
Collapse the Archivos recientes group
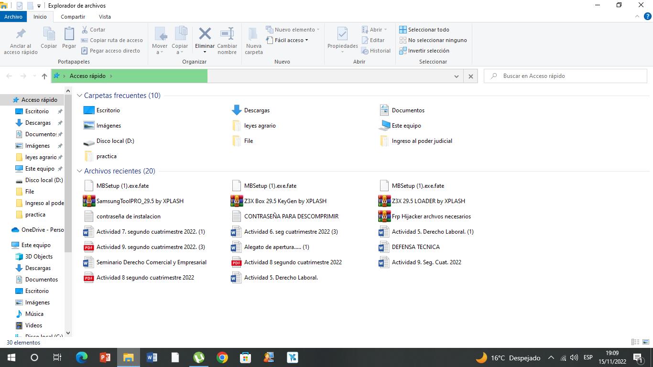tap(79, 171)
